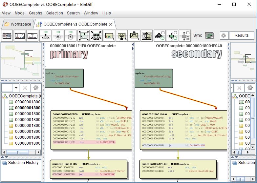Click gear icon in left search panel
Image resolution: width=257 pixels, height=183 pixels.
[36, 88]
